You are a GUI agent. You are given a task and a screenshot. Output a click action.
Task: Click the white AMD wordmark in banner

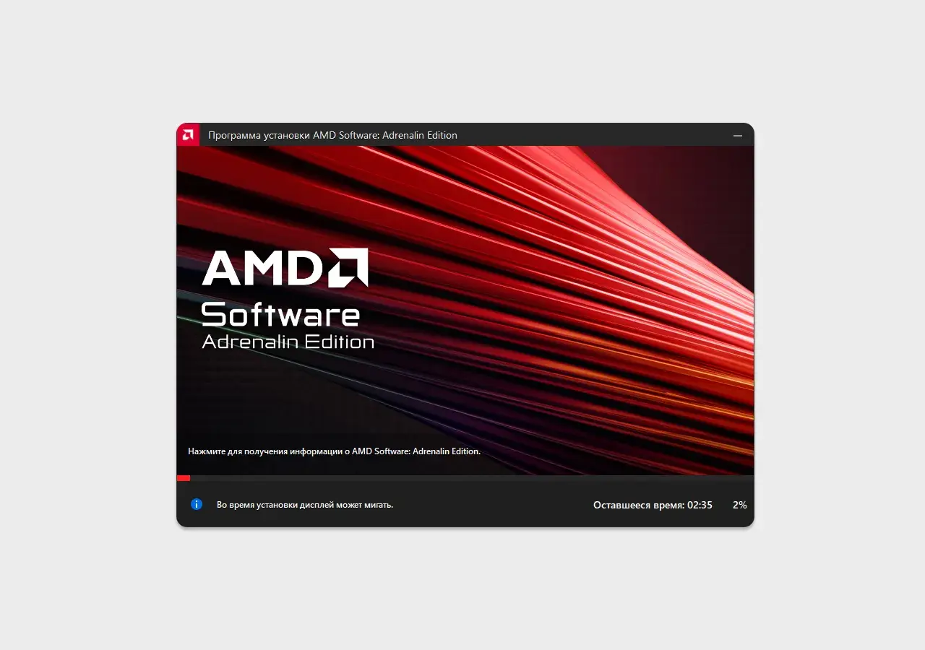[x=264, y=268]
